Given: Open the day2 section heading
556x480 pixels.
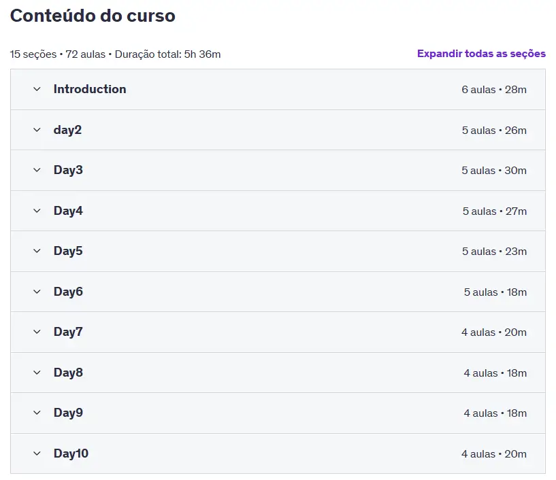Looking at the screenshot, I should tap(67, 130).
